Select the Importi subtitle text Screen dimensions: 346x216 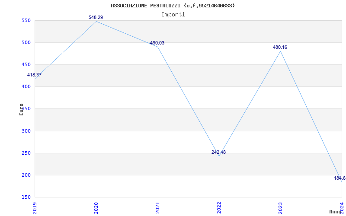click(173, 15)
